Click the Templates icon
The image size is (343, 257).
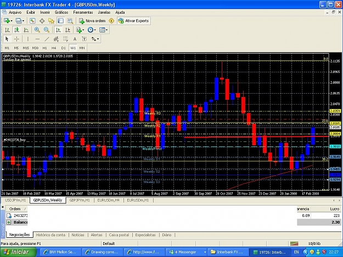coord(102,30)
